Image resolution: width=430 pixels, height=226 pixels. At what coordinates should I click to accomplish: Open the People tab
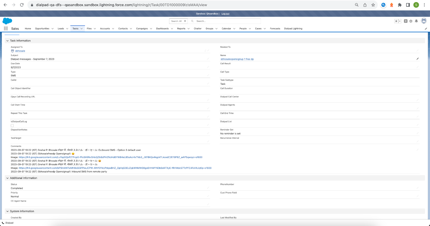point(243,28)
